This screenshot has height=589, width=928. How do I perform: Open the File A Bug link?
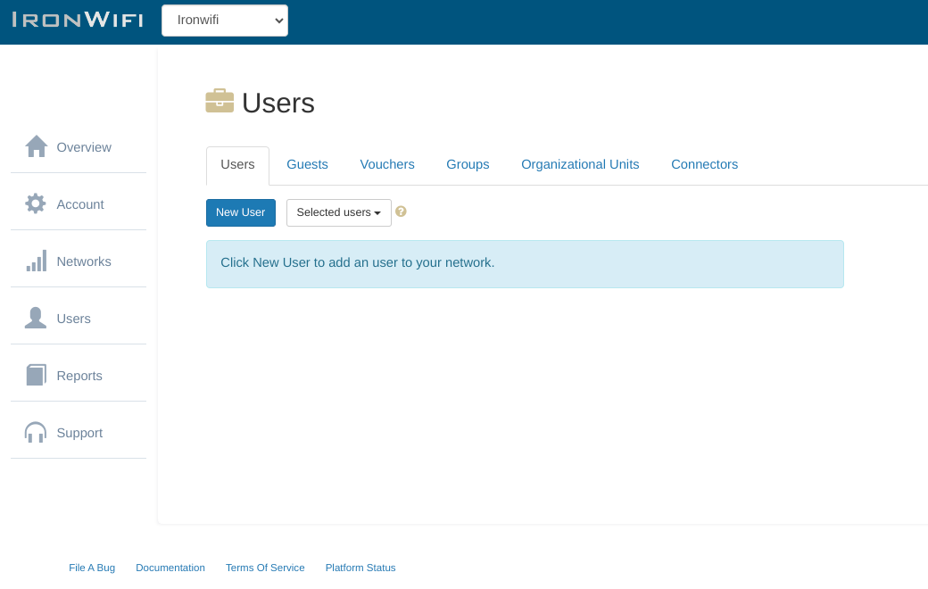92,568
